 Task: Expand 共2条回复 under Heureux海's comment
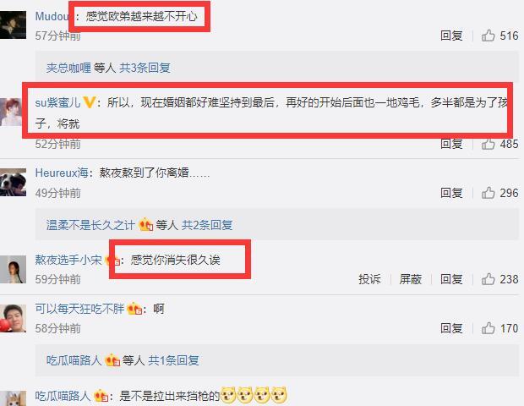click(x=207, y=225)
